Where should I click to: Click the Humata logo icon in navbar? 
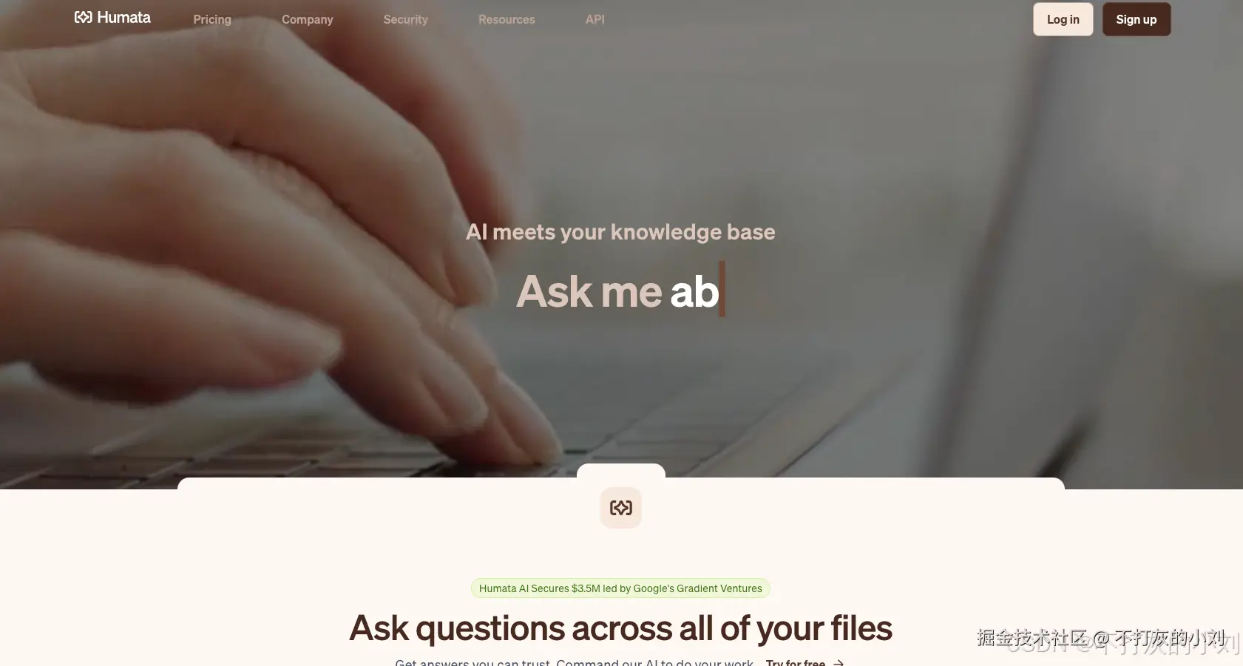point(83,17)
